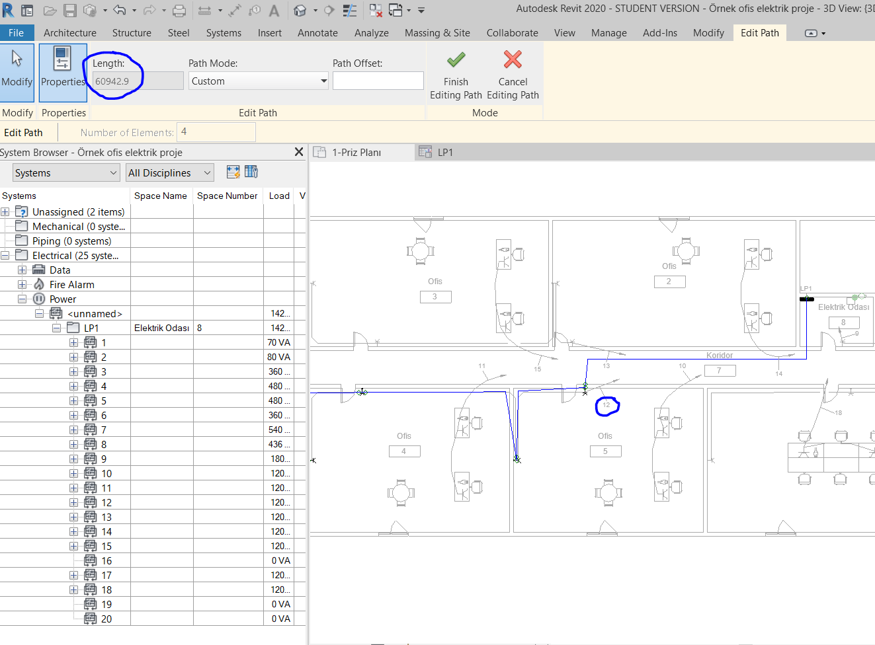Open the Revit application menu logo
The height and width of the screenshot is (645, 875).
coord(8,10)
